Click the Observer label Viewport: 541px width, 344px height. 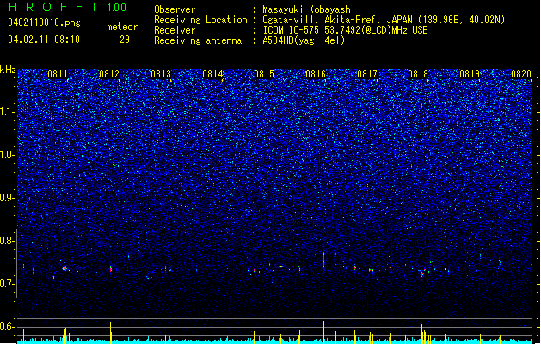coord(175,9)
